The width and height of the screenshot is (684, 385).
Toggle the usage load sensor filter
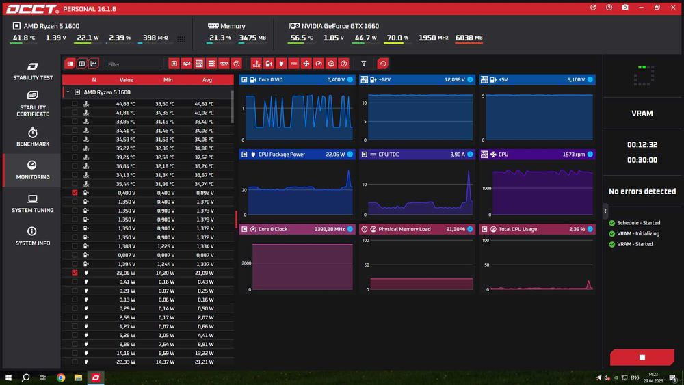coord(331,64)
